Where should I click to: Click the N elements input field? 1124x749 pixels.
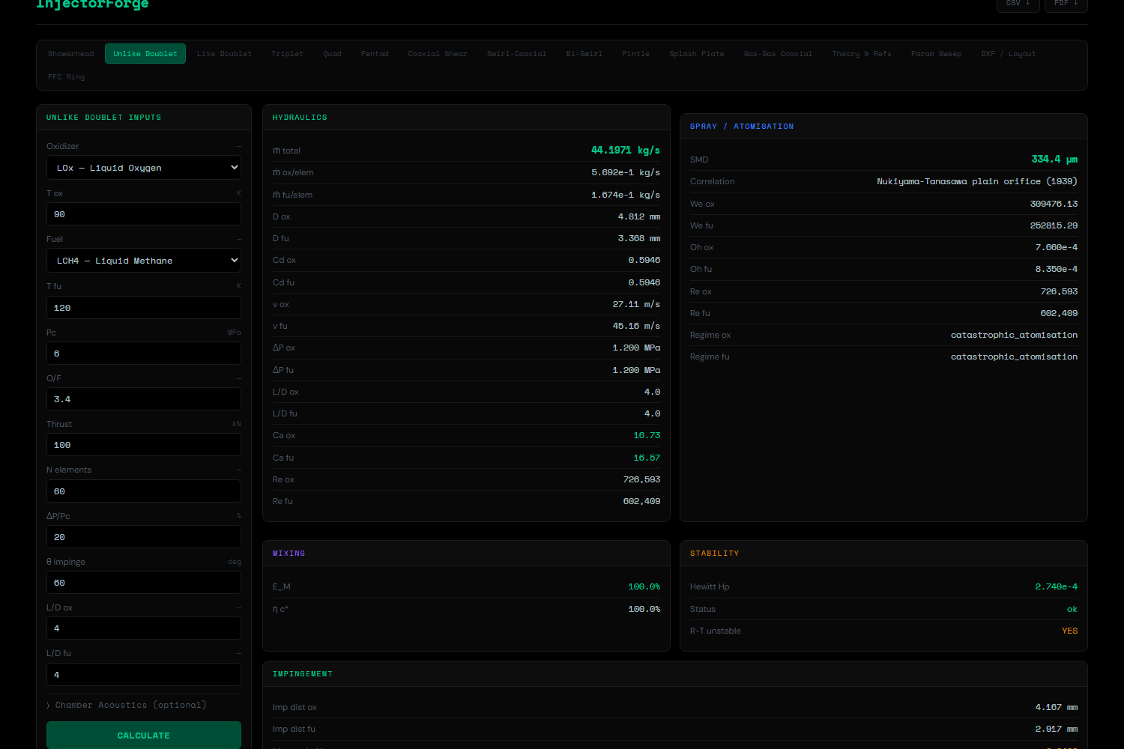click(144, 491)
